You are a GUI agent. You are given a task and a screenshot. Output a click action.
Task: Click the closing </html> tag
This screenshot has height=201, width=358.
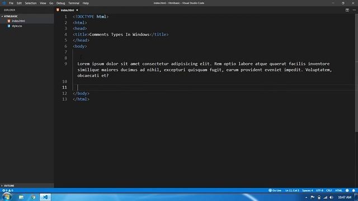81,99
